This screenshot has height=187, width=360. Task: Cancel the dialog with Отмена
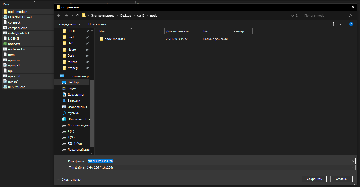click(x=341, y=179)
